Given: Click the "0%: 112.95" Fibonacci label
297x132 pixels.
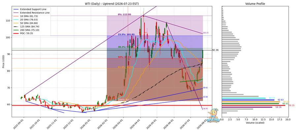Looking at the screenshot, I should [124, 15].
